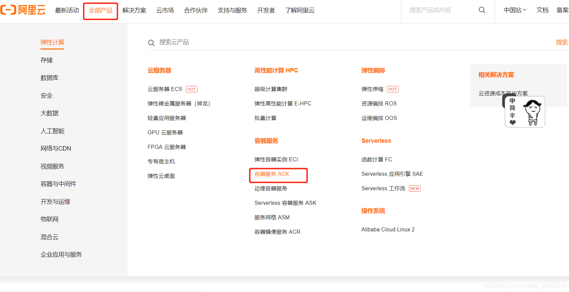The width and height of the screenshot is (569, 292).
Task: Select the 容器与中间件 category
Action: [x=58, y=184]
